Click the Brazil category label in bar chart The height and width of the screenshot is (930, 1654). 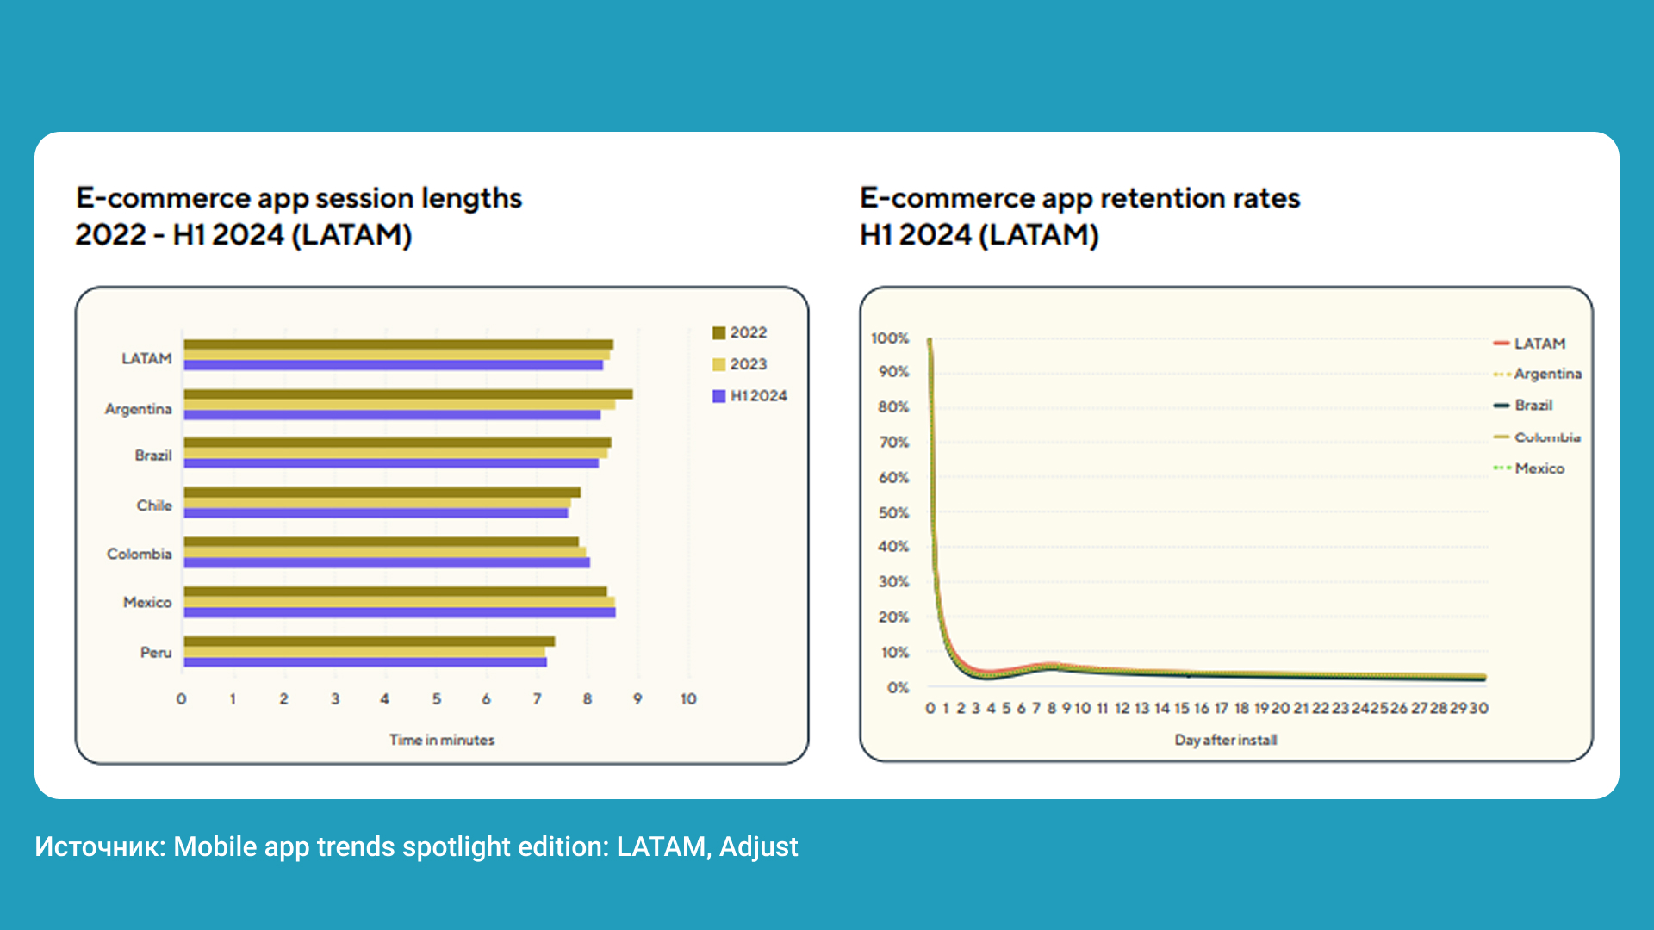pos(153,456)
